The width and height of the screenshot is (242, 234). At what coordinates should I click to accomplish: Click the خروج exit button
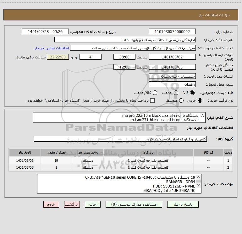pyautogui.click(x=51, y=204)
